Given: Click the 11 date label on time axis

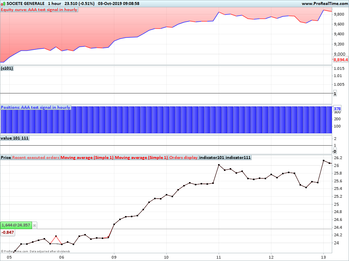Looking at the screenshot, I should click(x=219, y=257).
